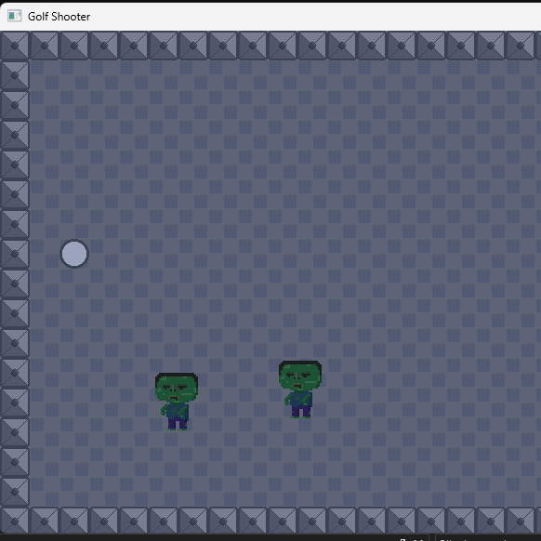Aim at the right zombie's blue shirt
Image resolution: width=541 pixels, height=541 pixels.
(x=300, y=398)
